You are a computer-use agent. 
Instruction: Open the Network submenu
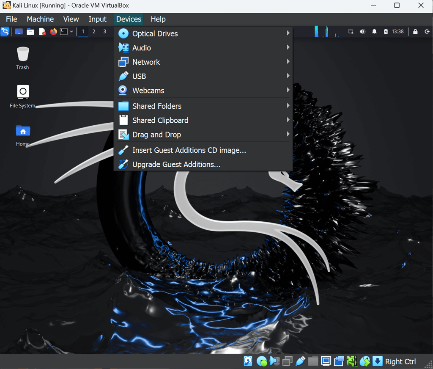coord(203,62)
